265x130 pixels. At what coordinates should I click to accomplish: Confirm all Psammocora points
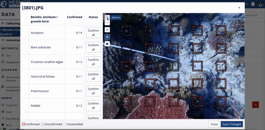[93, 91]
